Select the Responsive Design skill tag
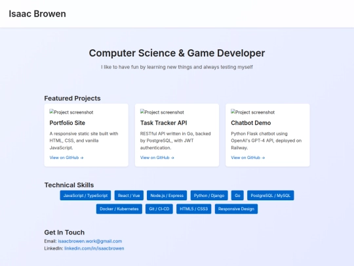This screenshot has width=354, height=266. 236,209
